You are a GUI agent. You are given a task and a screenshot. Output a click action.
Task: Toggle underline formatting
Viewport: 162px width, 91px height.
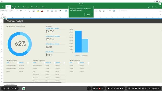(29, 11)
